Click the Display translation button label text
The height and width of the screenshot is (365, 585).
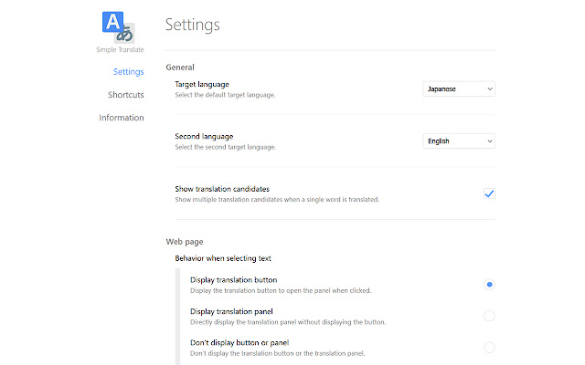(x=233, y=280)
